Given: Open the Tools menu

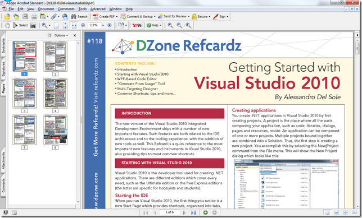Looking at the screenshot, I should coord(83,9).
